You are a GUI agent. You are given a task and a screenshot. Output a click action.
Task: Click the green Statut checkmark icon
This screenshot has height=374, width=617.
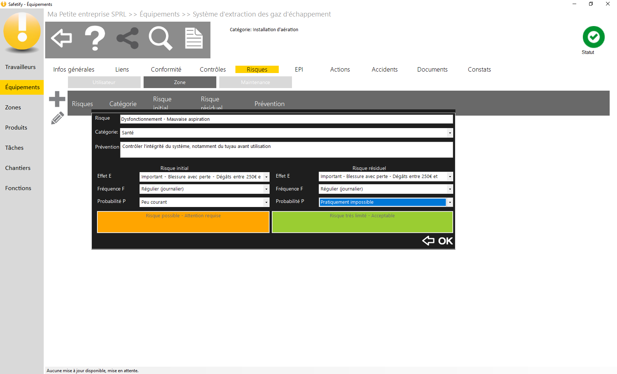tap(593, 37)
